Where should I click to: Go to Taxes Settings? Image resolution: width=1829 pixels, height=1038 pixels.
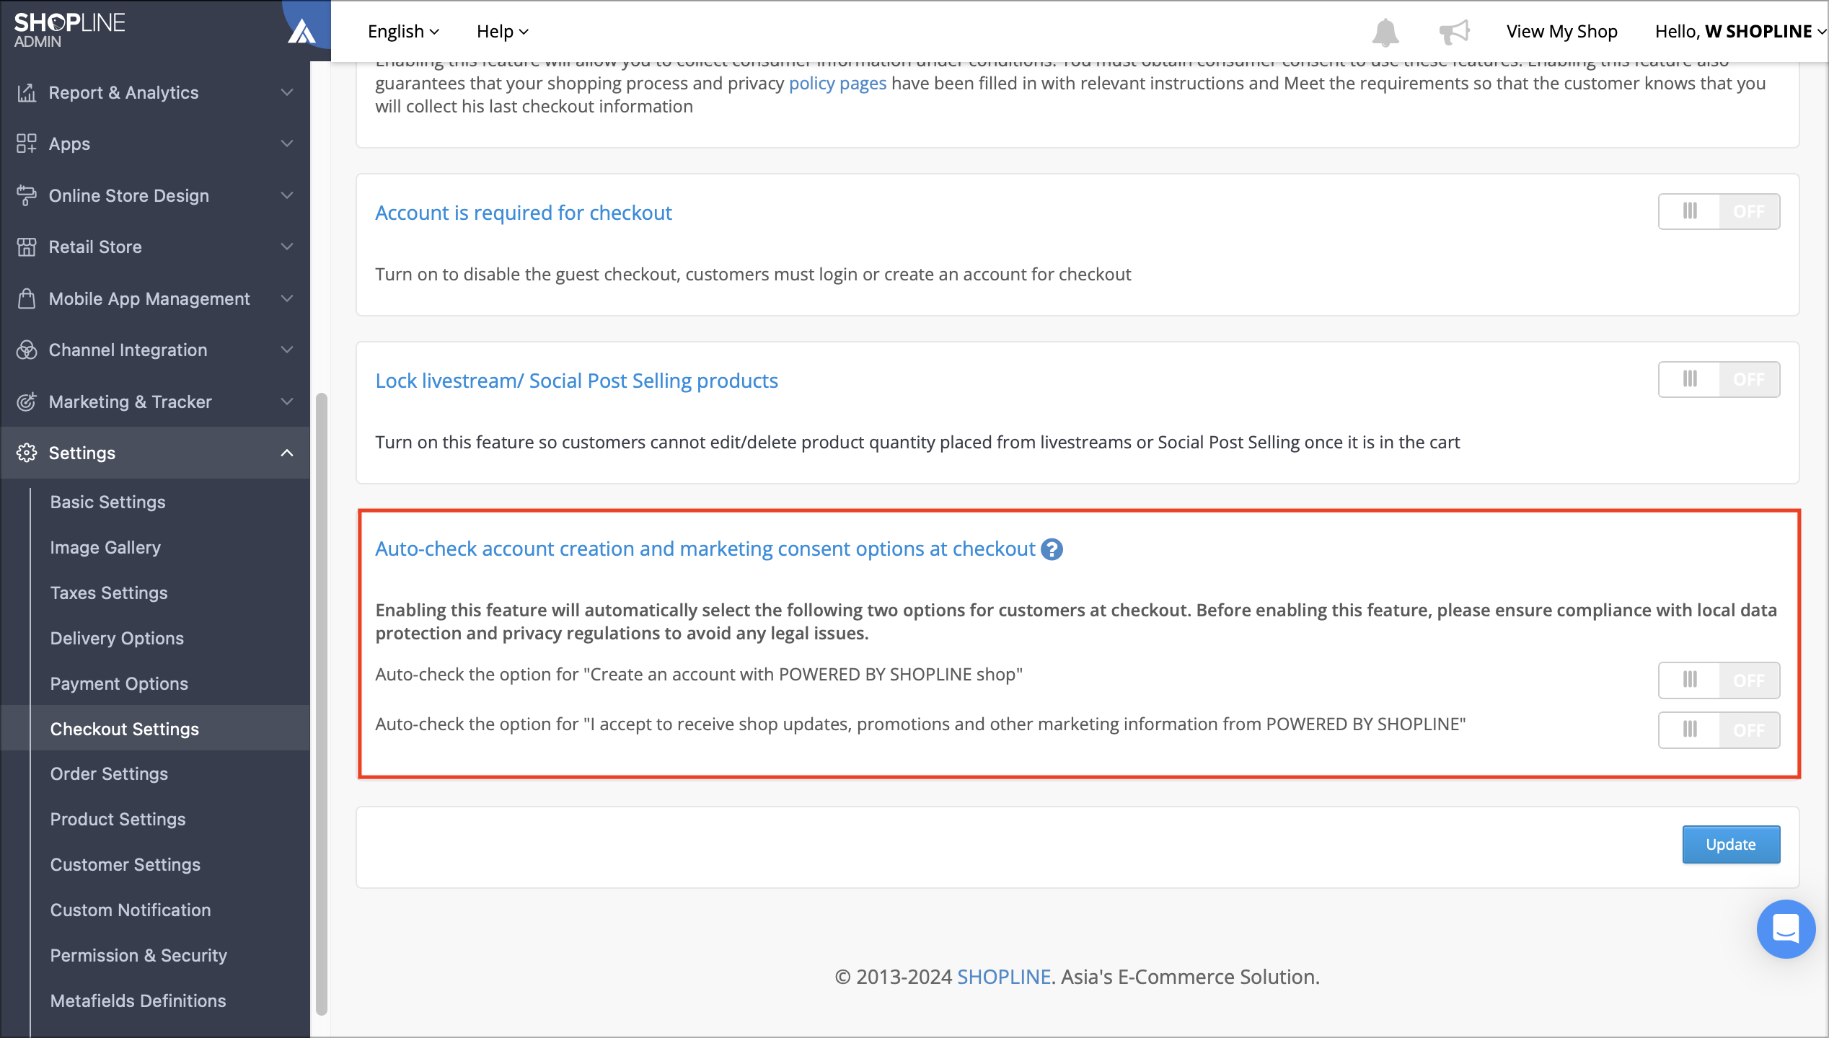pos(109,593)
